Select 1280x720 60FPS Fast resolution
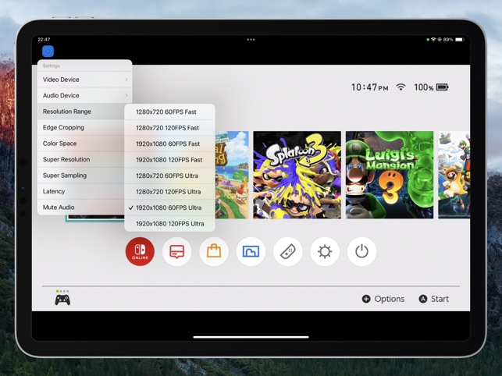This screenshot has width=502, height=376. [x=169, y=112]
